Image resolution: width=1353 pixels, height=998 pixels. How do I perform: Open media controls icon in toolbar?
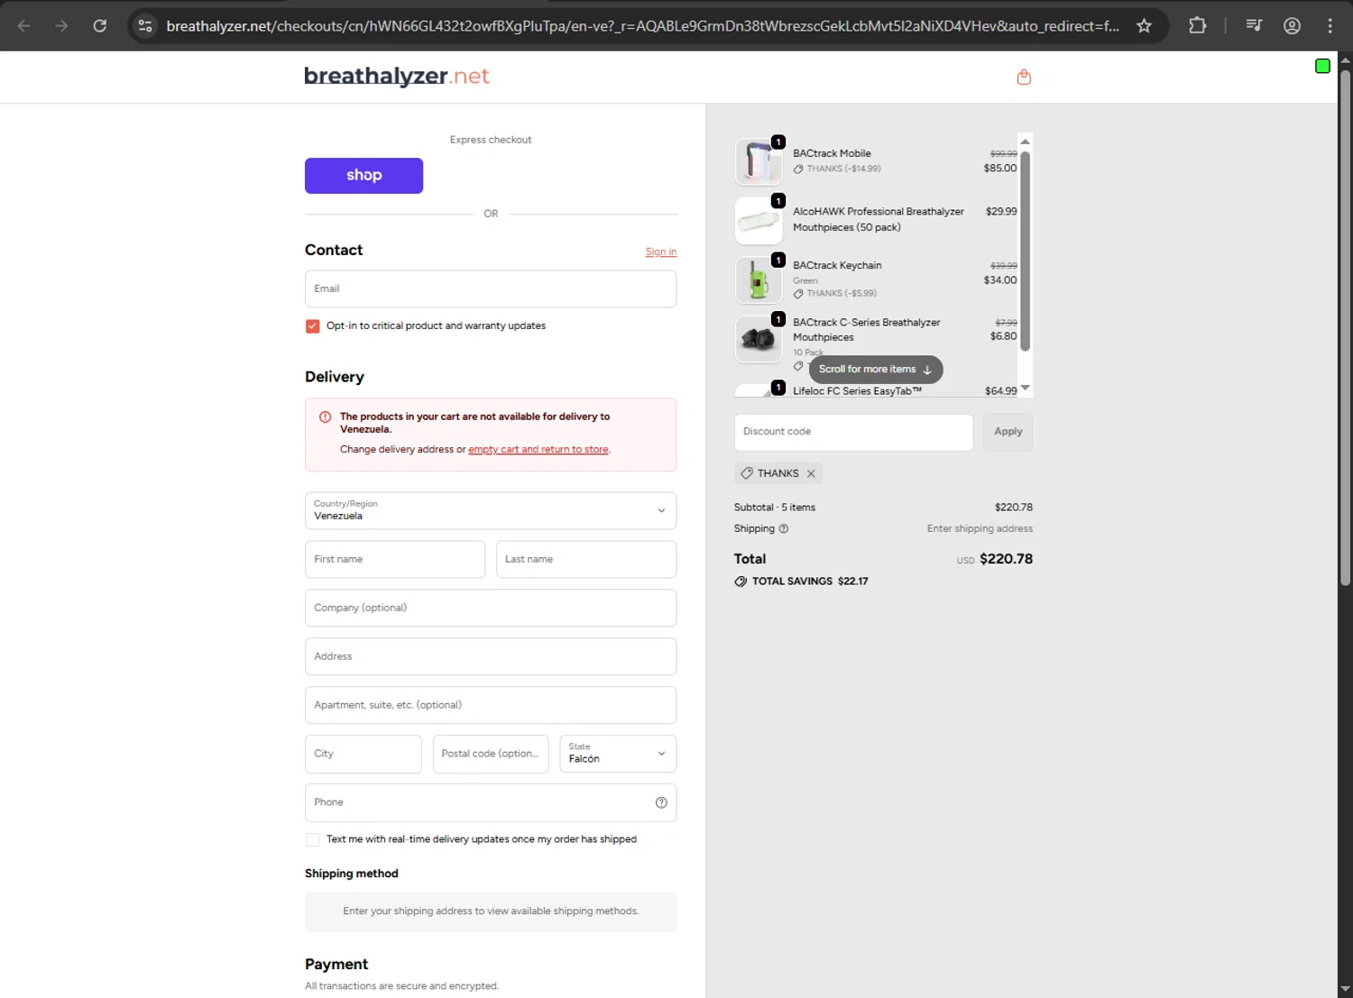pyautogui.click(x=1254, y=26)
